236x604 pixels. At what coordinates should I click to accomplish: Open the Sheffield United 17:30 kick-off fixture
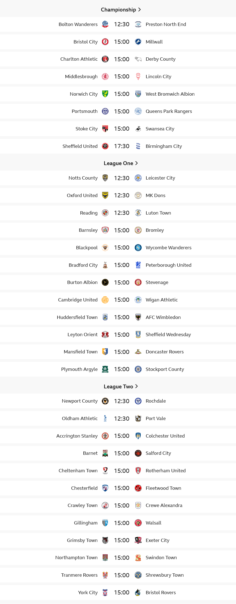pos(118,146)
